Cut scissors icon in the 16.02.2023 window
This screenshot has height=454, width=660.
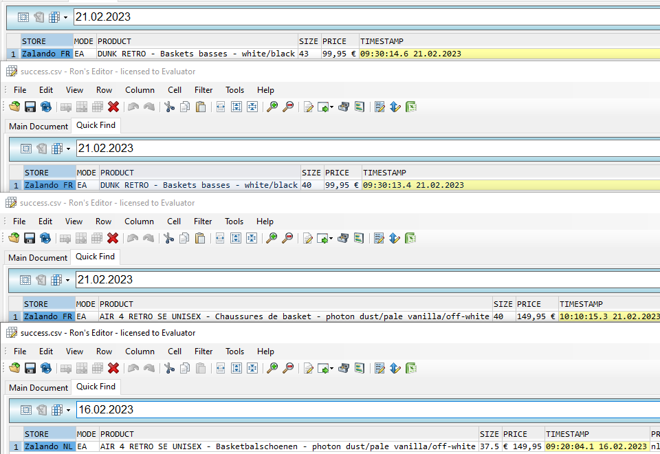169,368
